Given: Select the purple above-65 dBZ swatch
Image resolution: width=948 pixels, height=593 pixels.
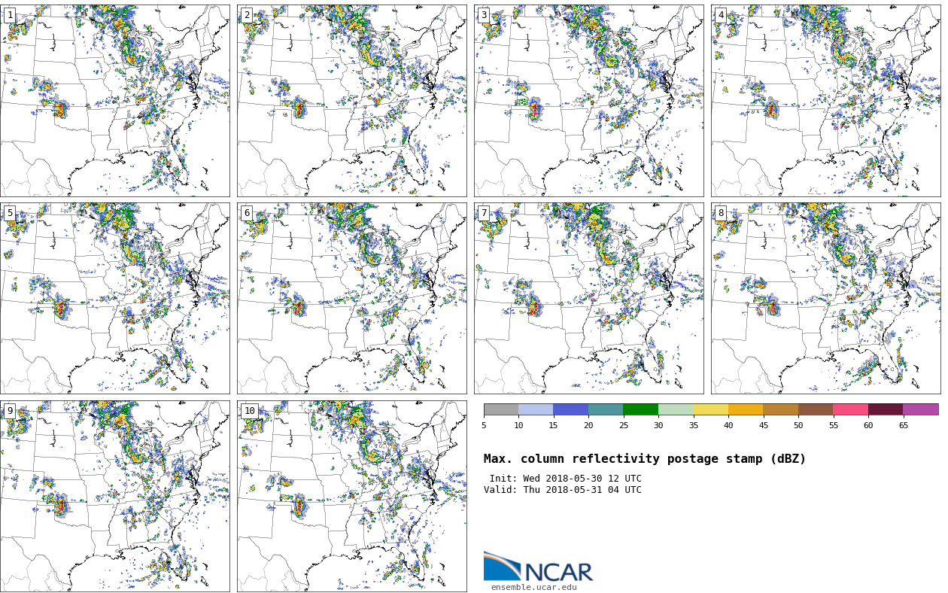Looking at the screenshot, I should pyautogui.click(x=921, y=409).
